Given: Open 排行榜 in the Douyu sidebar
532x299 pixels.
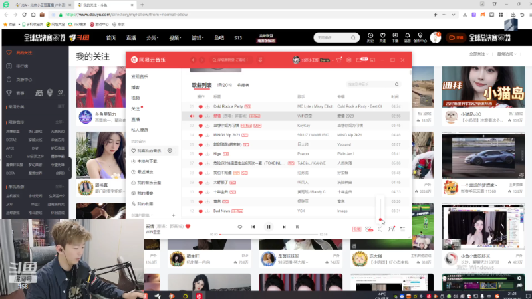Looking at the screenshot, I should coord(22,66).
